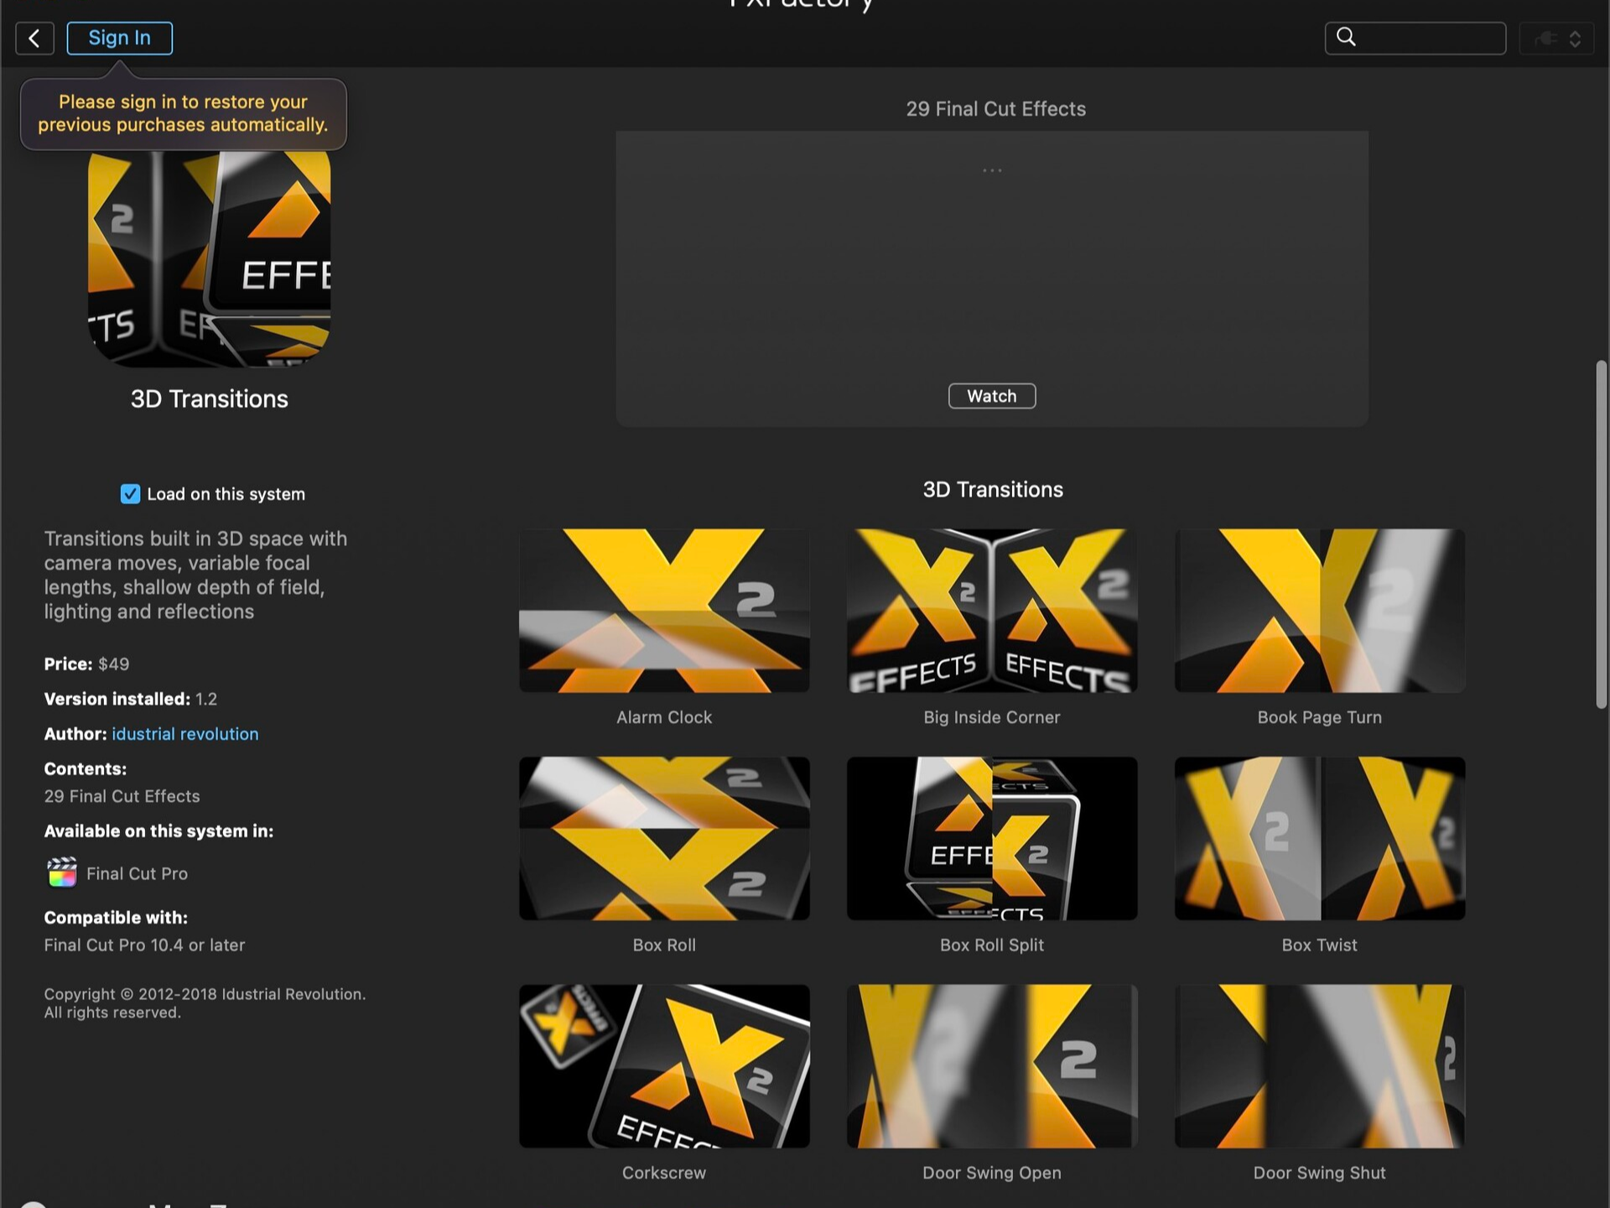Select the Door Swing Open effect thumbnail

[991, 1065]
